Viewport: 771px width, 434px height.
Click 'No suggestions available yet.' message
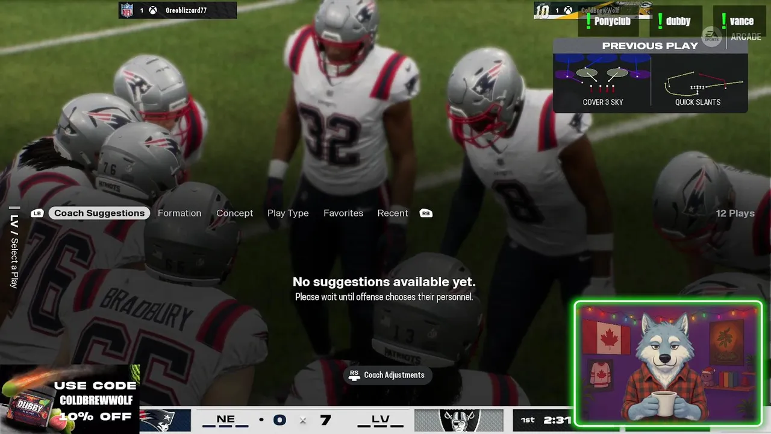pyautogui.click(x=384, y=282)
